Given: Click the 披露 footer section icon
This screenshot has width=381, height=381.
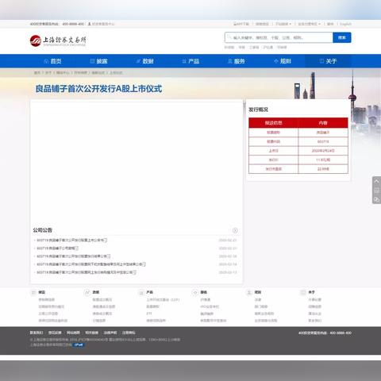Looking at the screenshot, I should 33,292.
